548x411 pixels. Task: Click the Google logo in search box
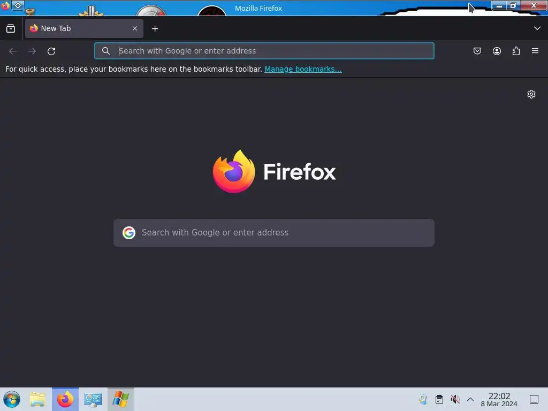click(x=129, y=233)
